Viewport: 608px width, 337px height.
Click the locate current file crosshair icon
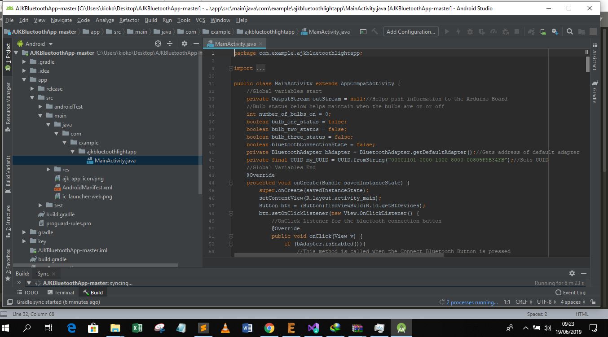point(158,44)
